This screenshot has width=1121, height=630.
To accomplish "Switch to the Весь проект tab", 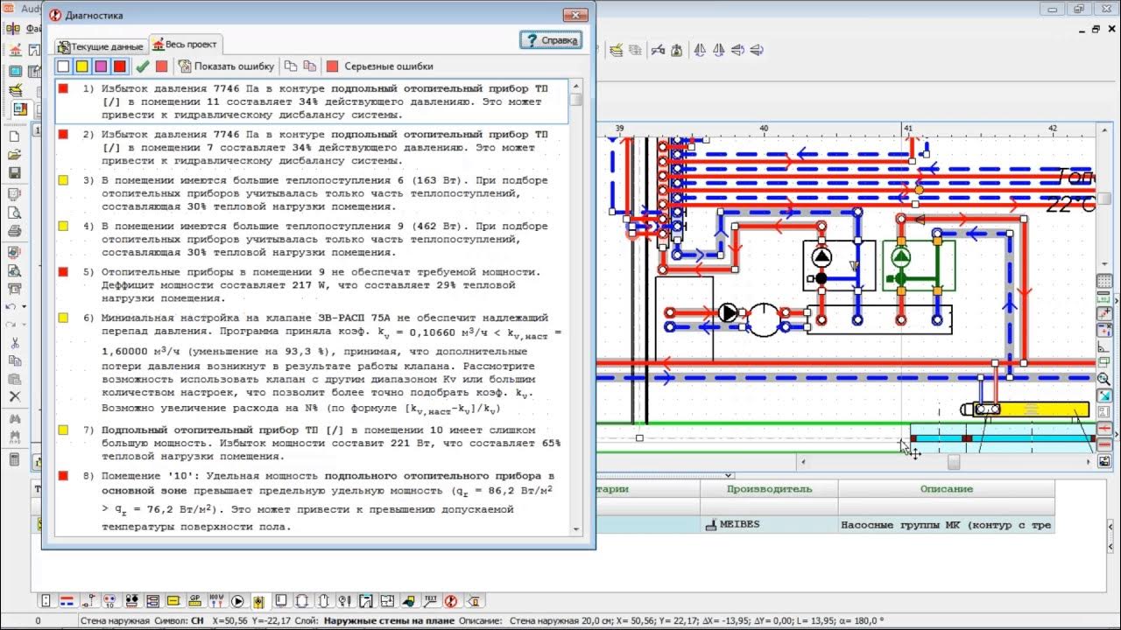I will point(186,44).
